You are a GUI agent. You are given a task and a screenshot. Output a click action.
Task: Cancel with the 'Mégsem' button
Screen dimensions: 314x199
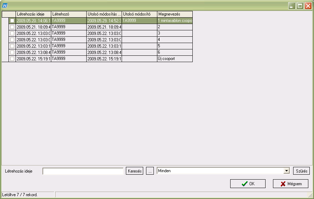(x=291, y=183)
